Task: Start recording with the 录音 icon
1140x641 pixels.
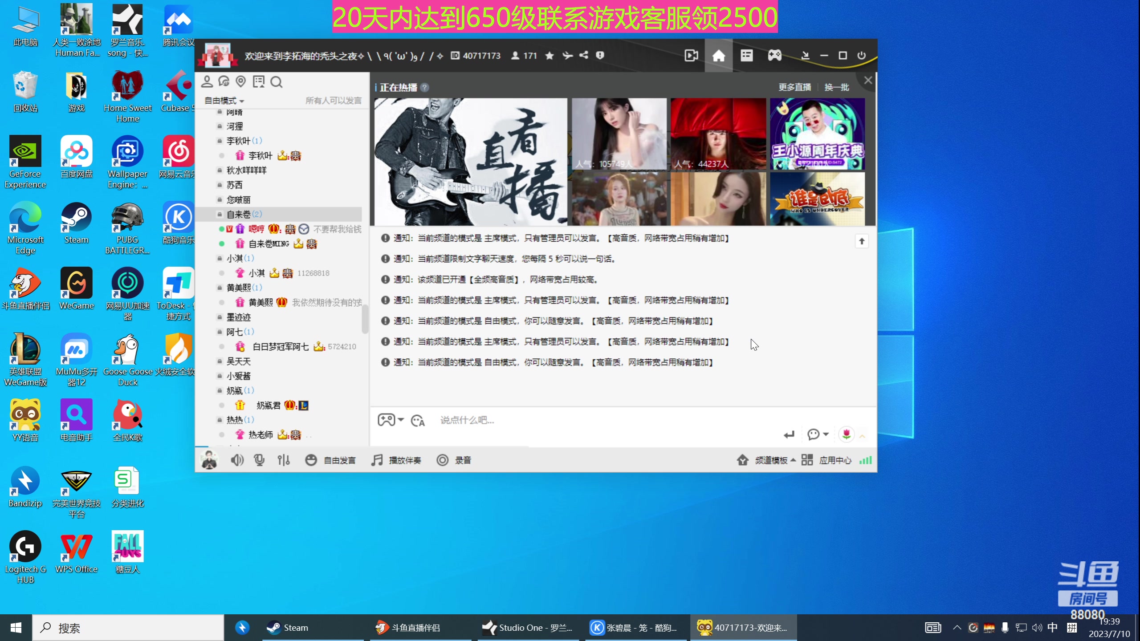Action: (x=442, y=460)
